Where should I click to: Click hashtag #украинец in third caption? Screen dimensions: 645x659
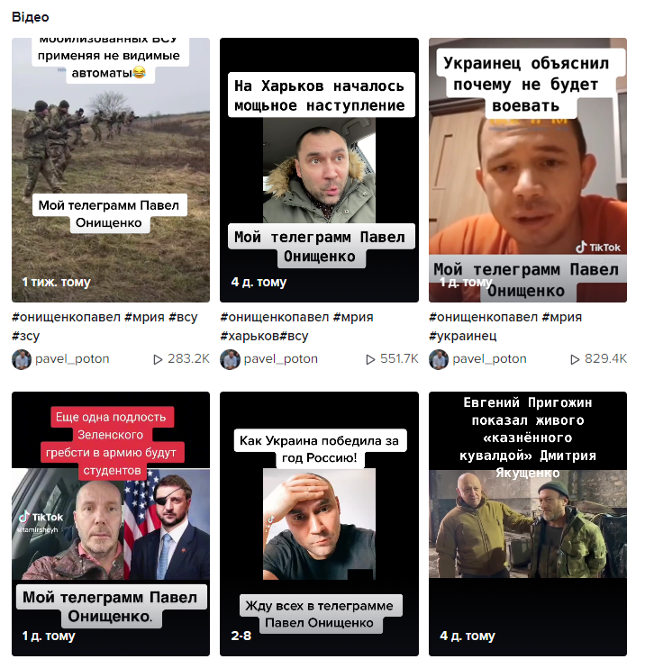point(462,336)
